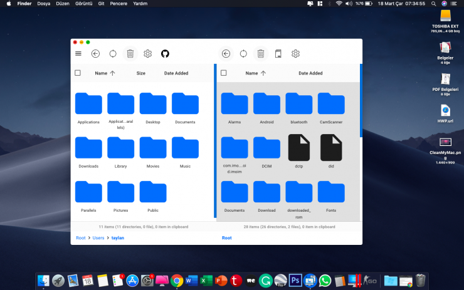Viewport: 464px width, 290px height.
Task: Click Root breadcrumb in right pane
Action: click(x=227, y=237)
